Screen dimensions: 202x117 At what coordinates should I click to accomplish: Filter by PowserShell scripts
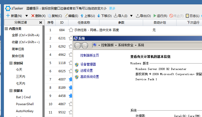25,104
